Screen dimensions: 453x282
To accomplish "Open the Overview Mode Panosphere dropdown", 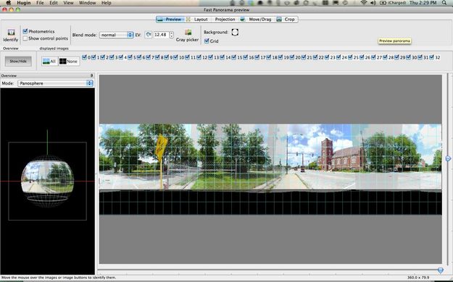I will pos(55,83).
